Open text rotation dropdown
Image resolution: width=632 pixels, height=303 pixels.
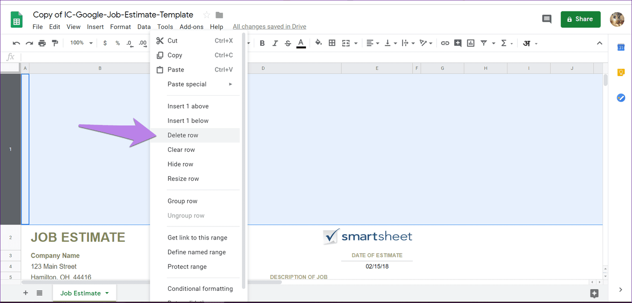click(x=426, y=43)
